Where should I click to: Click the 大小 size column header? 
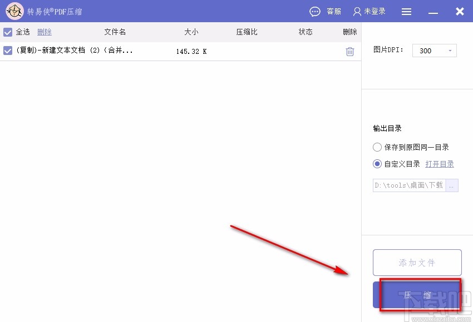tap(191, 32)
